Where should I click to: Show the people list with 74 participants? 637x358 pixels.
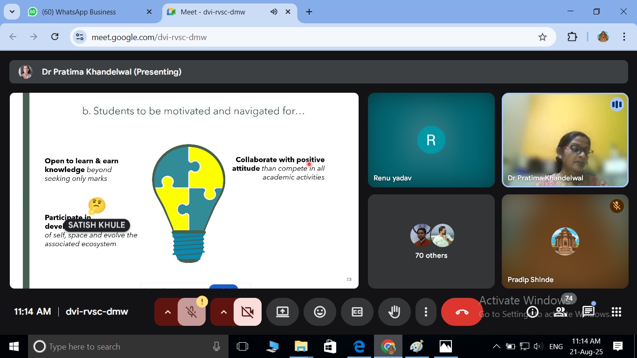click(561, 312)
